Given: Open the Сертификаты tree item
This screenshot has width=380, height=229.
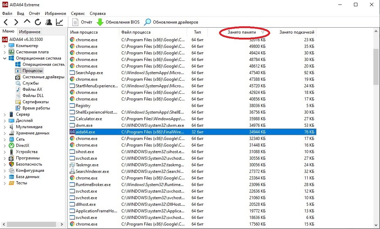Looking at the screenshot, I should click(x=32, y=102).
